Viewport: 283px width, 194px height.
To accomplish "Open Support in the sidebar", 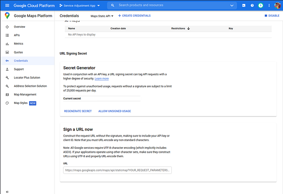I will (19, 69).
